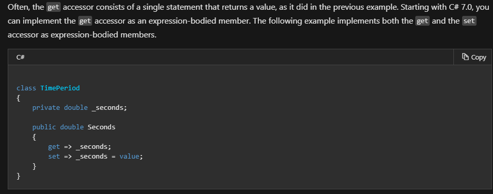Click the 'set' accessor inside the code

pos(54,156)
